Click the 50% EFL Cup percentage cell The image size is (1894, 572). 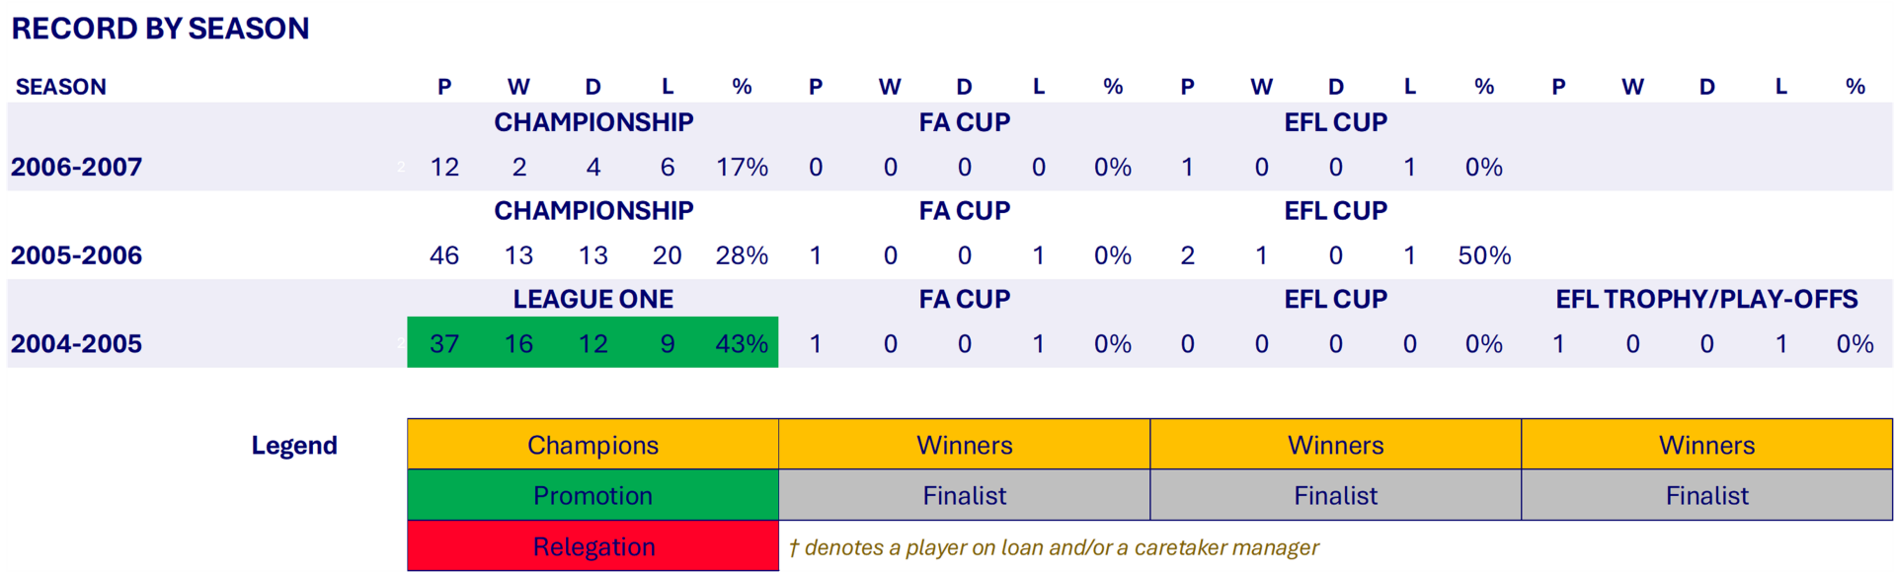tap(1484, 255)
